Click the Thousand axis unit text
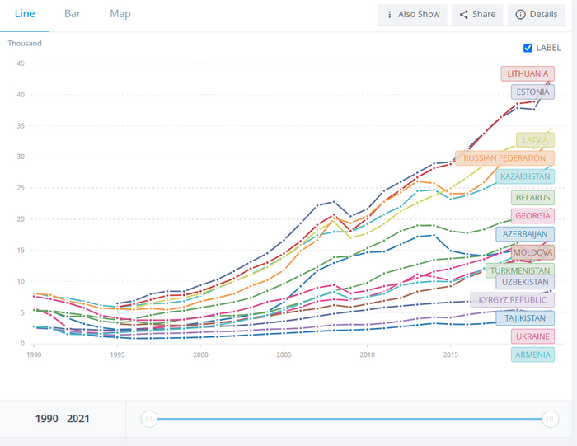This screenshot has width=577, height=446. click(x=25, y=44)
